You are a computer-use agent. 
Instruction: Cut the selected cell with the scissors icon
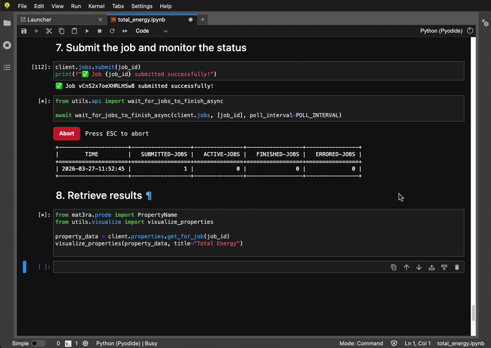tap(49, 31)
